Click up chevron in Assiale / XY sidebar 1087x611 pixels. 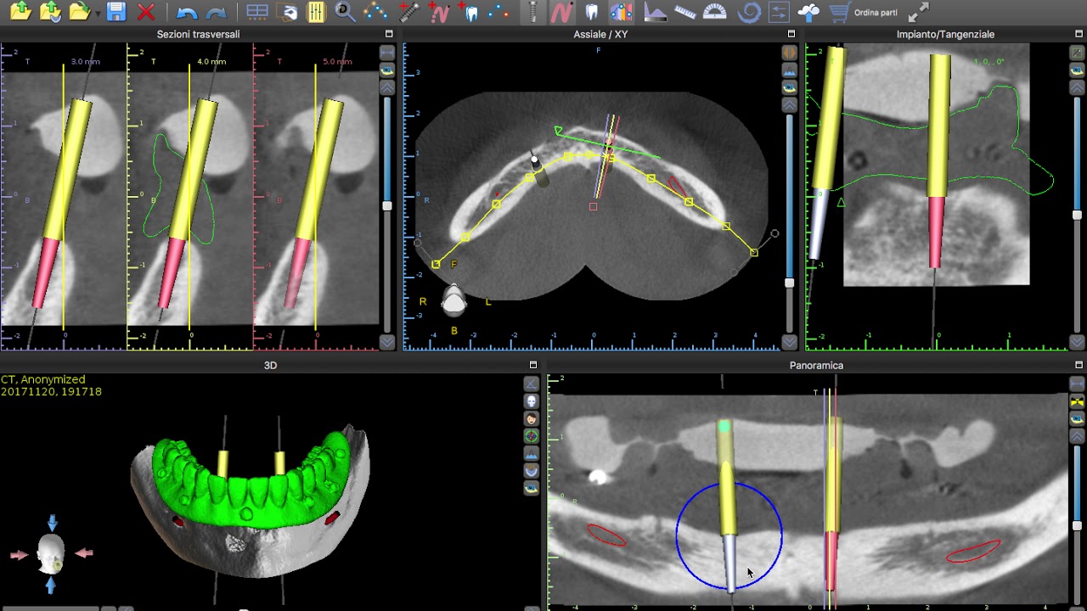(789, 105)
